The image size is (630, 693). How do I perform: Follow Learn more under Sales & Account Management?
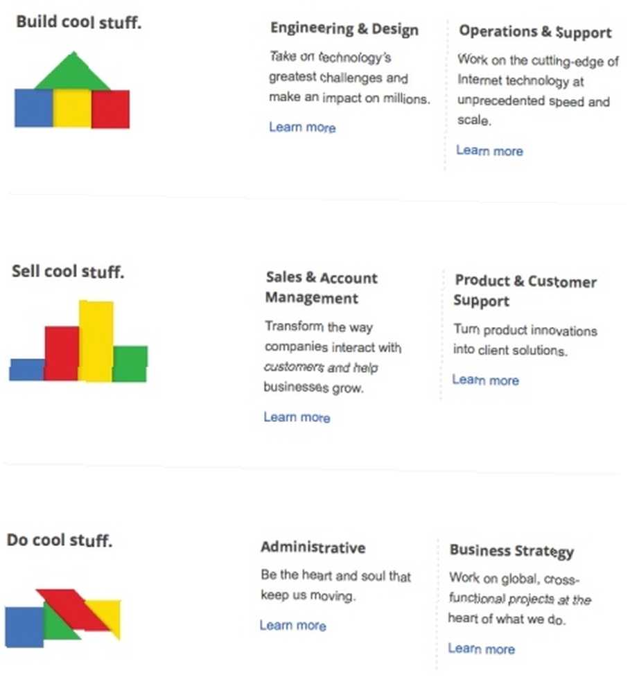[297, 417]
